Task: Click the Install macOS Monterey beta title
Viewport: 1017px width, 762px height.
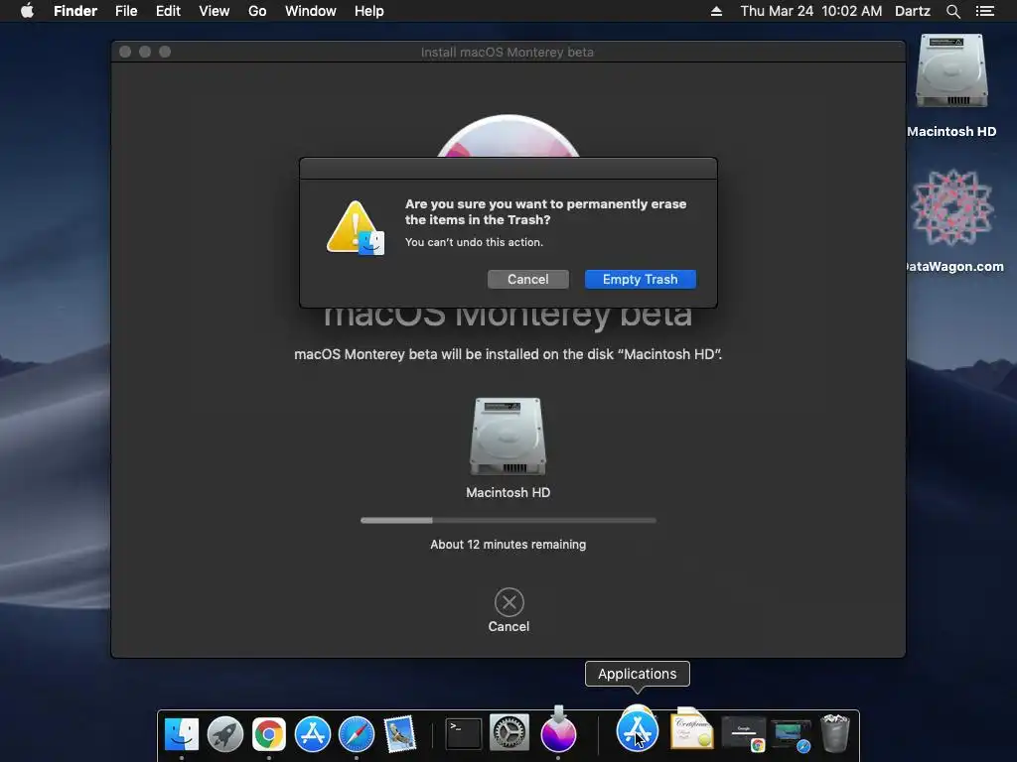Action: (x=508, y=52)
